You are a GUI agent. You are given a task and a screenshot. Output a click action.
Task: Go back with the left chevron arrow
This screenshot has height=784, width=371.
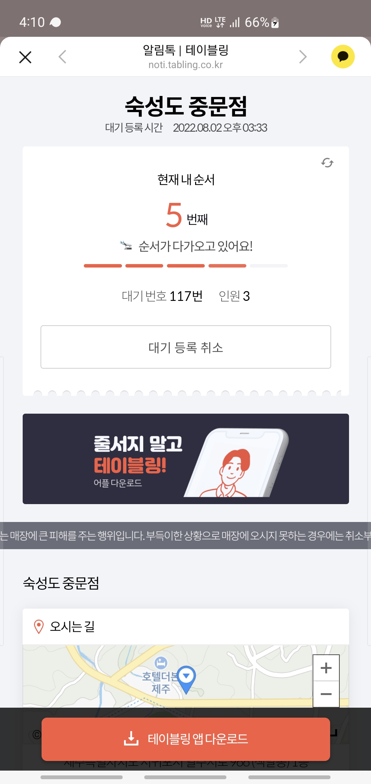[x=62, y=57]
